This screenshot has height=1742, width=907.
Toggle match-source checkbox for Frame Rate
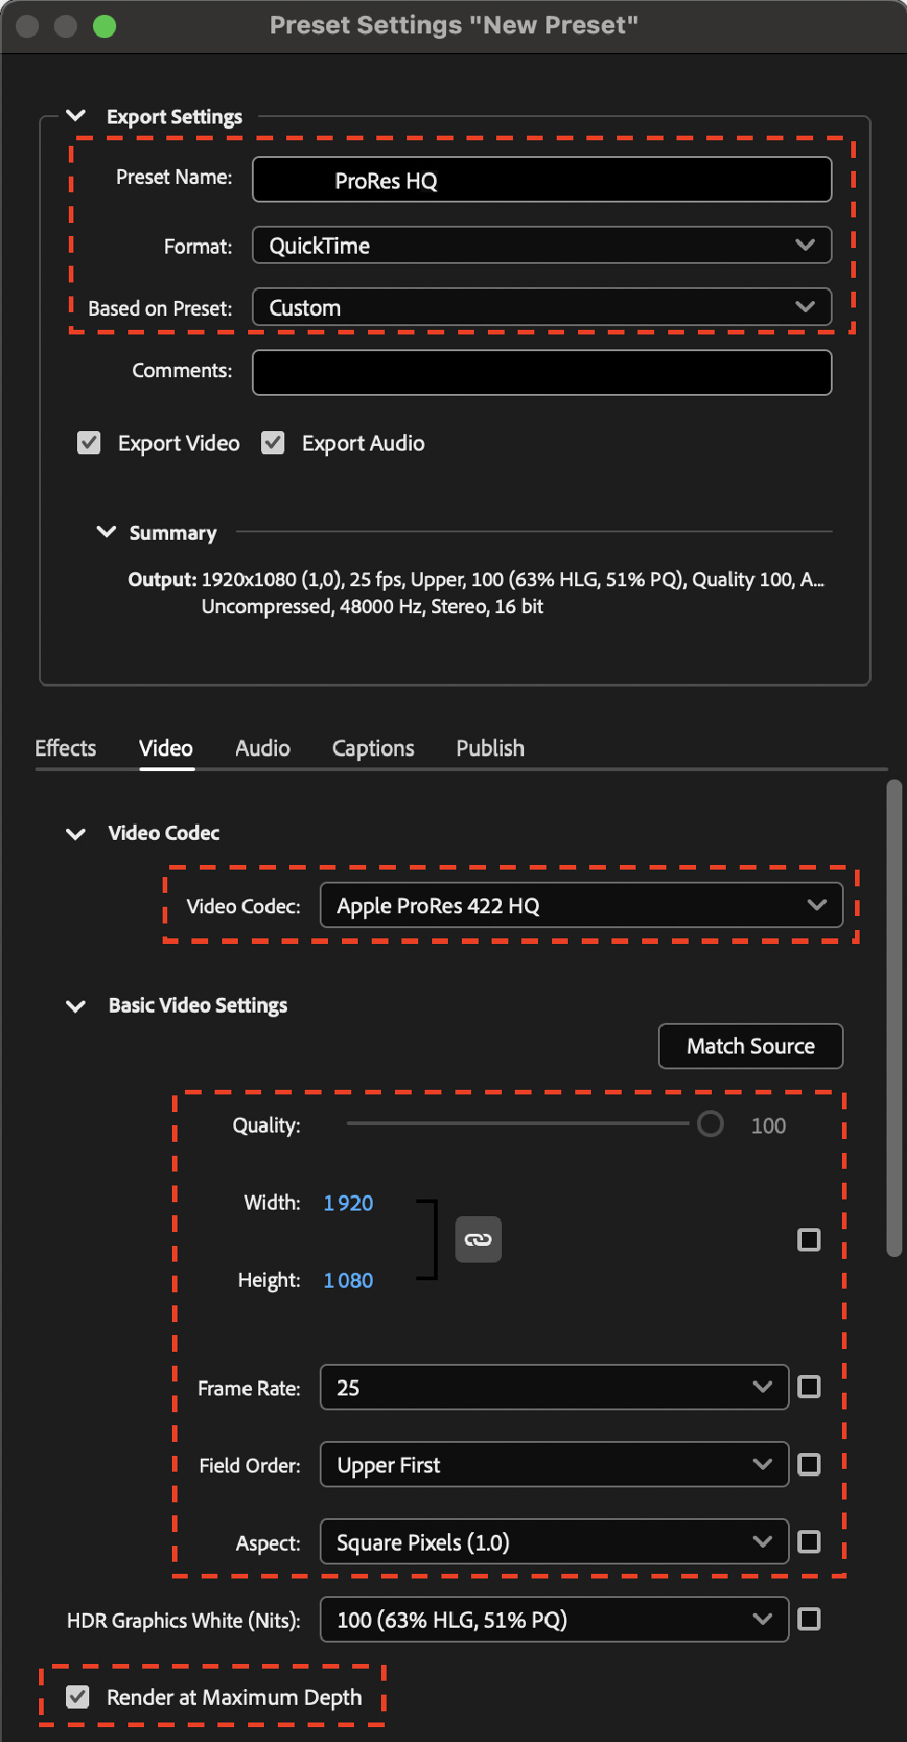[x=809, y=1387]
